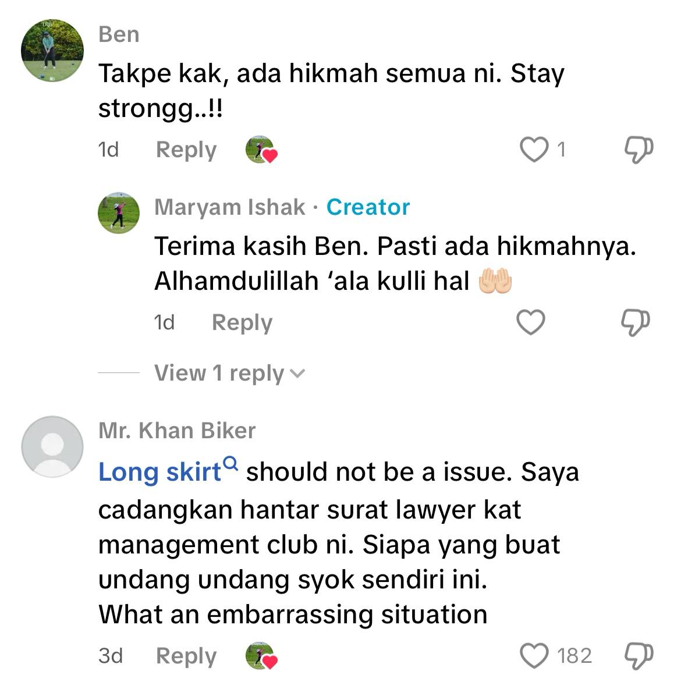Click chevron next to View 1 reply

[x=297, y=374]
